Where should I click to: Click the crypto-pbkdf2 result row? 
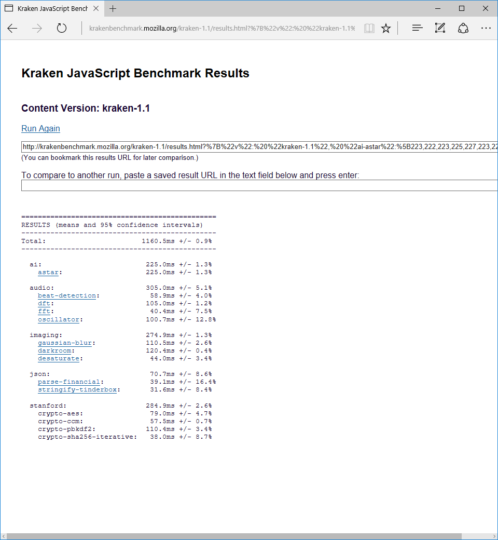(x=125, y=429)
